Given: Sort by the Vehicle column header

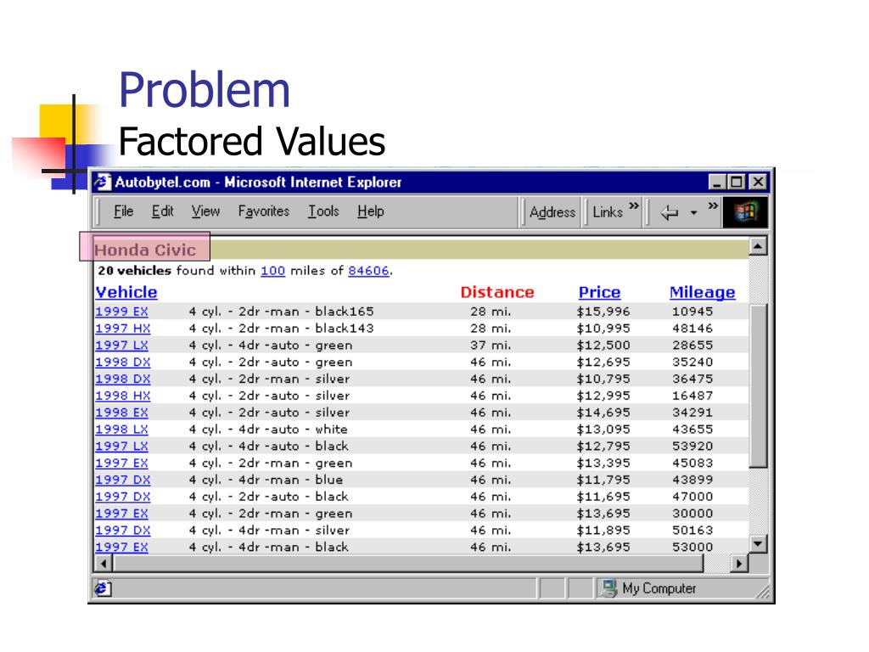Looking at the screenshot, I should tap(126, 292).
